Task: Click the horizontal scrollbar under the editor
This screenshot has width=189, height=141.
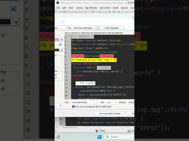Action: click(x=70, y=127)
